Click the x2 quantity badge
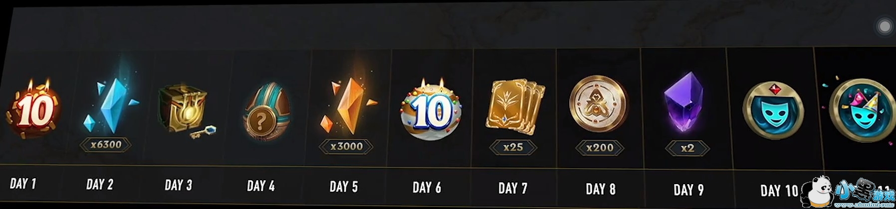896x209 pixels. click(x=687, y=148)
